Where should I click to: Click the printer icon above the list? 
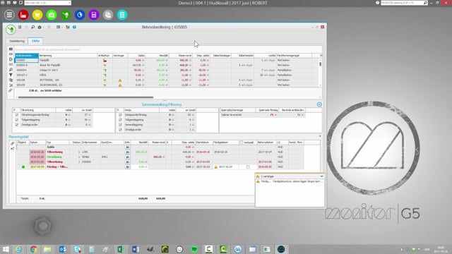(11, 49)
